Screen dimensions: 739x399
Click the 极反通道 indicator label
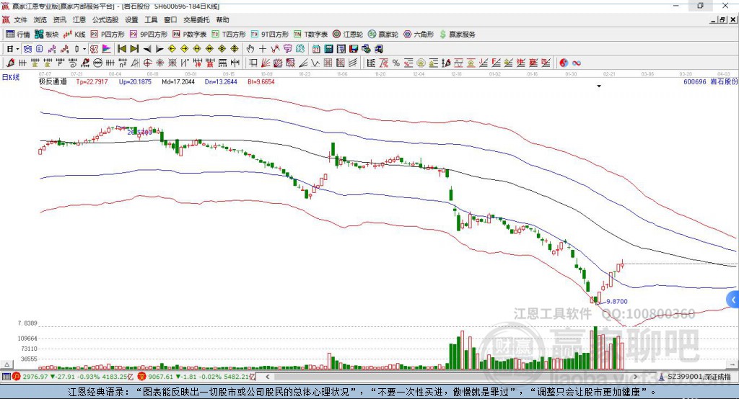click(53, 82)
